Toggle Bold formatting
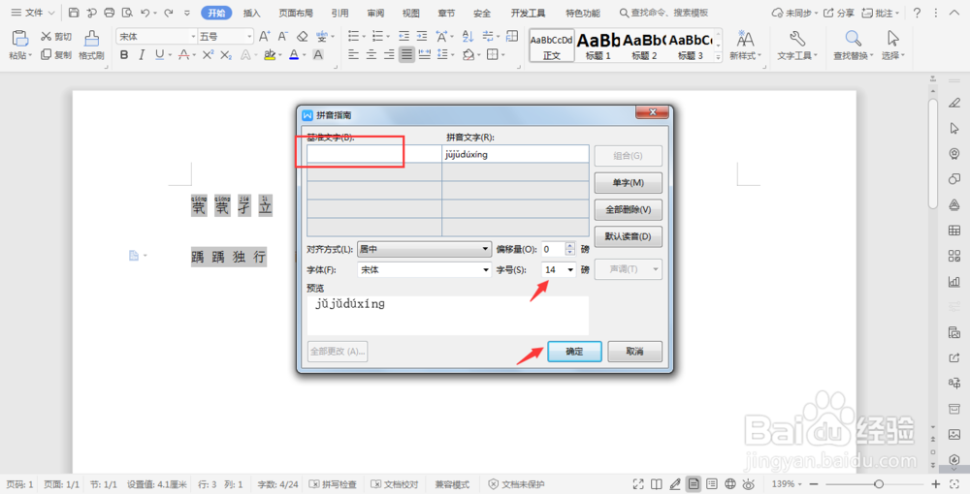Viewport: 970px width, 494px height. click(124, 55)
